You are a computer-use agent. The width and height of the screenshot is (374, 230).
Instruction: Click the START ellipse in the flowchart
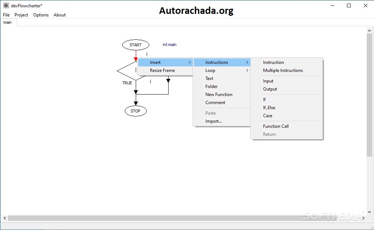click(135, 45)
